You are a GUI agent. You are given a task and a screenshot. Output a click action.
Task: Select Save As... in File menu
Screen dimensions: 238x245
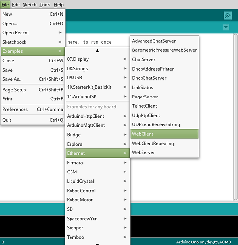33,79
